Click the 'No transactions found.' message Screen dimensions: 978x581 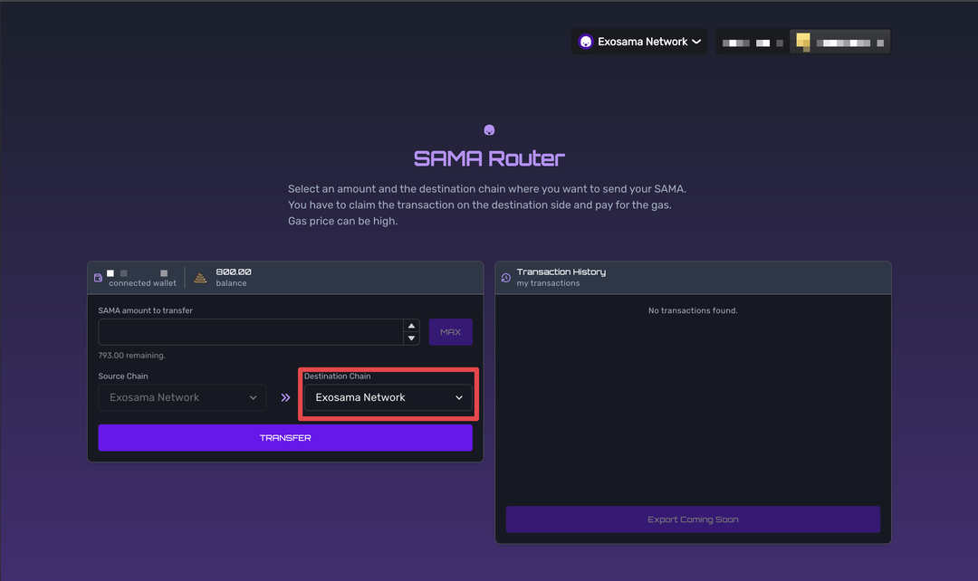pos(693,310)
